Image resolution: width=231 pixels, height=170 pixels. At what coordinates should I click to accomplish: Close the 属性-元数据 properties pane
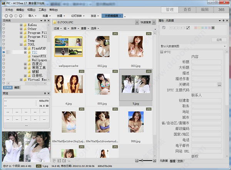tap(227, 20)
